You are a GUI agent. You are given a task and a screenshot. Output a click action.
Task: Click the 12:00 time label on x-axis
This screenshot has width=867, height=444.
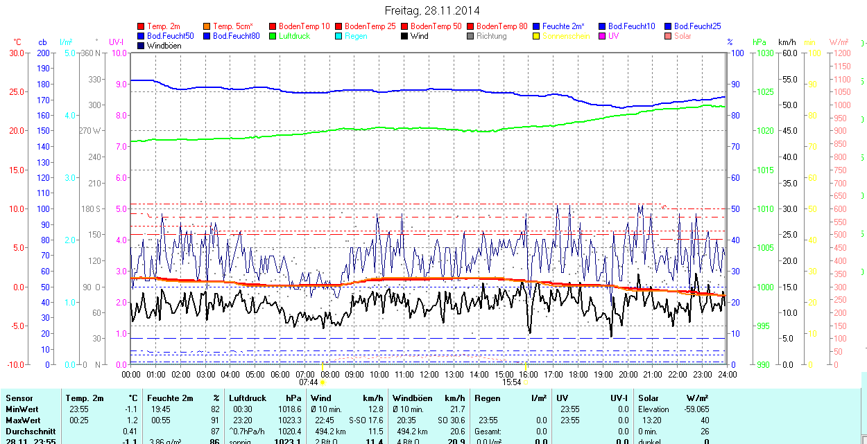pyautogui.click(x=429, y=374)
